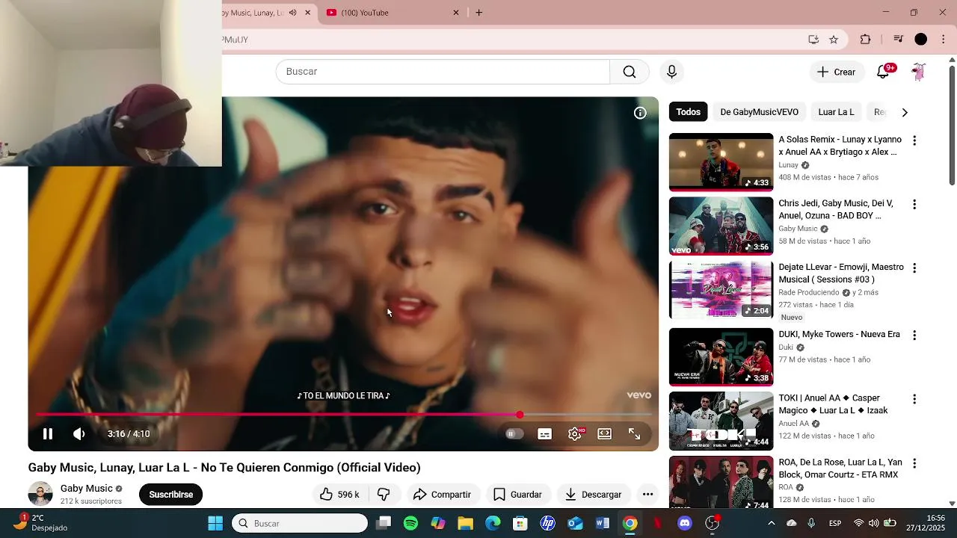
Task: Click the Suscribirse button
Action: pos(170,495)
